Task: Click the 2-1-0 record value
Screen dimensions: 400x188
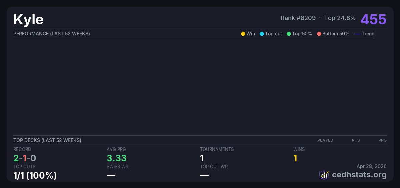Action: pyautogui.click(x=25, y=158)
